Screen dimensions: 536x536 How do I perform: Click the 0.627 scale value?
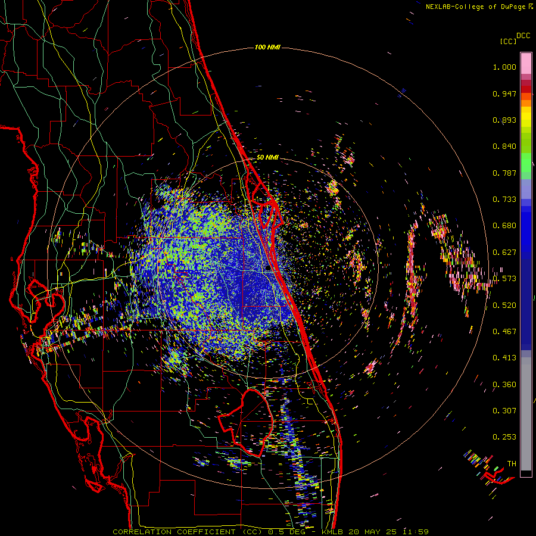(504, 253)
